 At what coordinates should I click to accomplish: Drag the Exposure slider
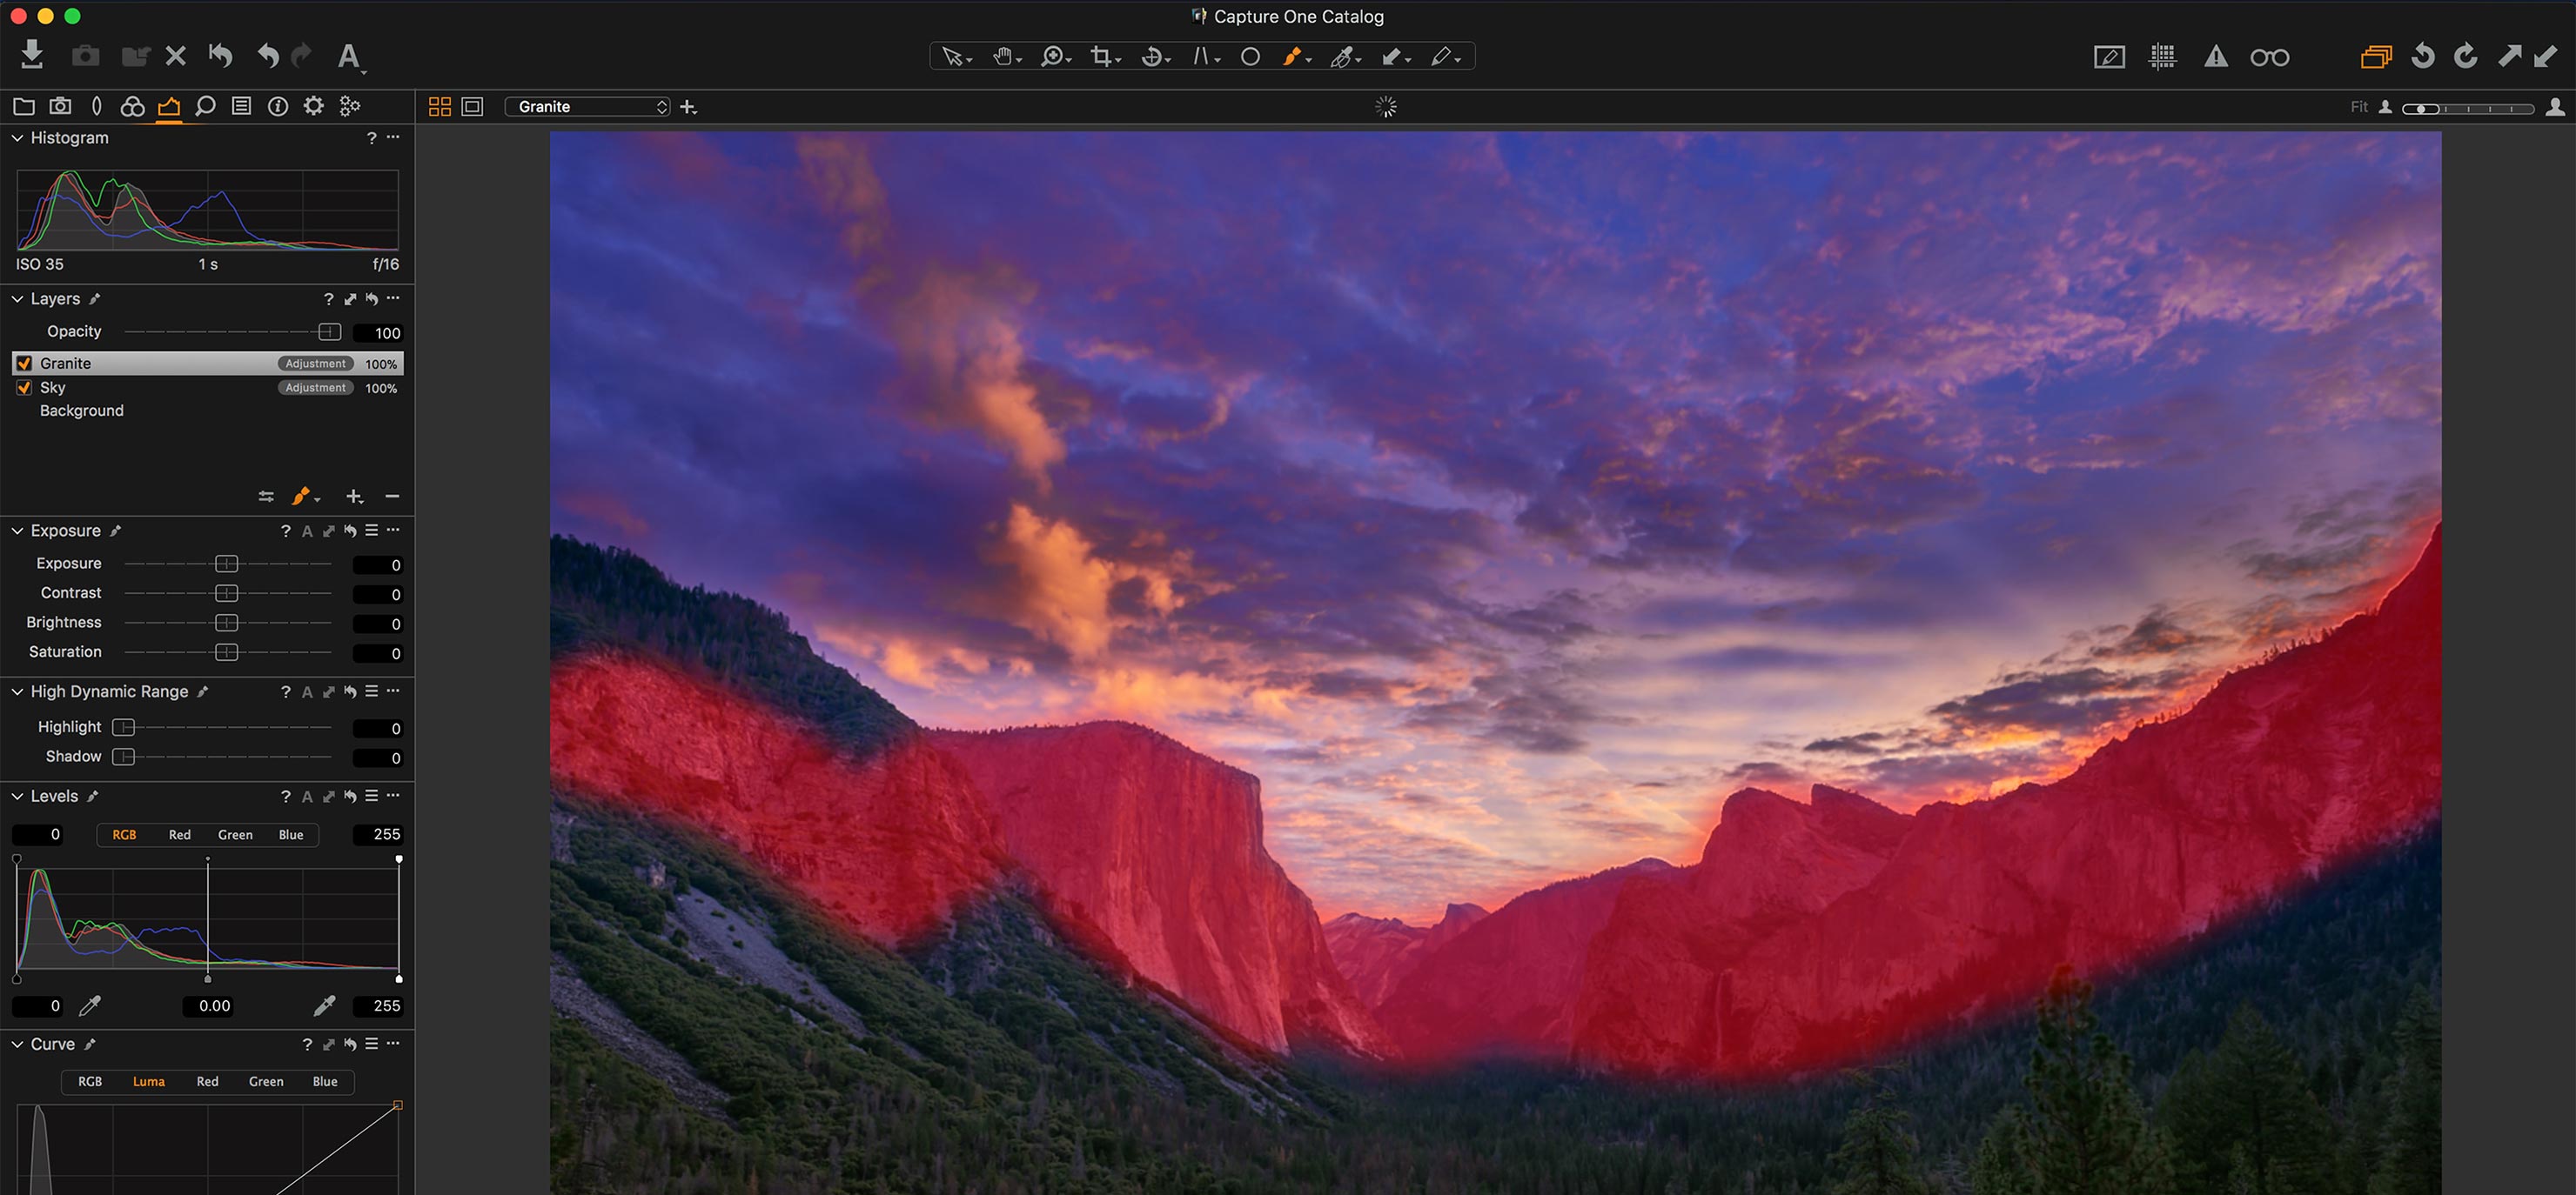[x=227, y=563]
